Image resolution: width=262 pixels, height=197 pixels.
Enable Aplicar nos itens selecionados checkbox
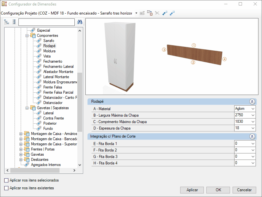point(6,180)
